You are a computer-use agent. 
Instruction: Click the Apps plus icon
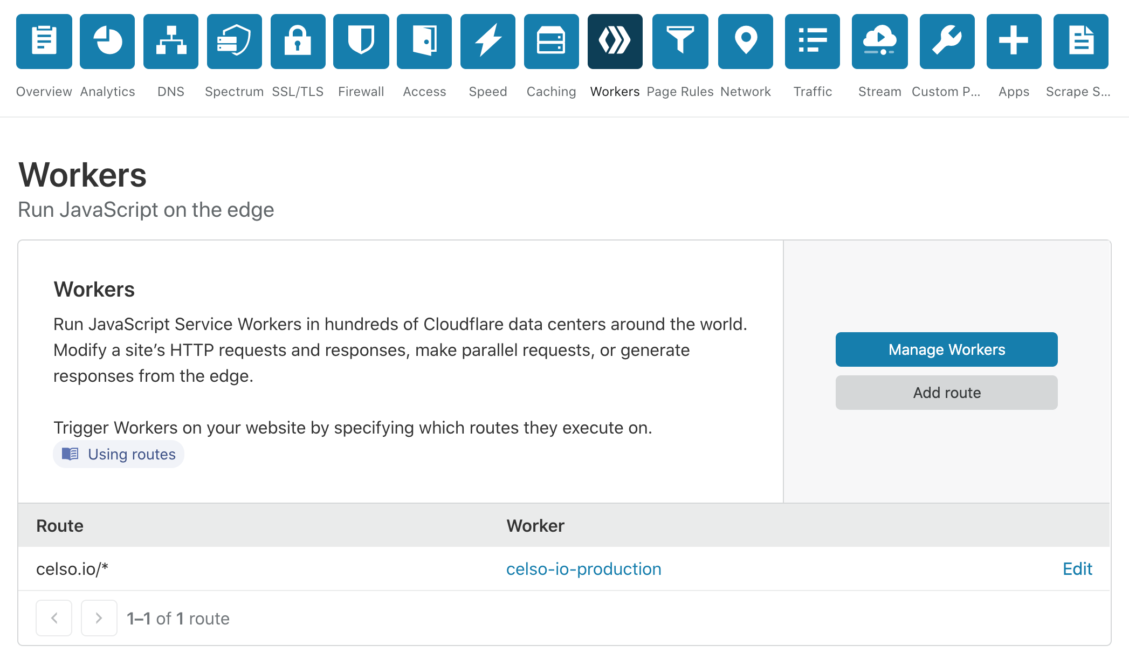coord(1014,41)
